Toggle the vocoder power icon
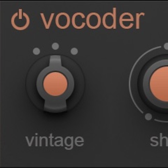The image size is (168, 168). pyautogui.click(x=20, y=20)
